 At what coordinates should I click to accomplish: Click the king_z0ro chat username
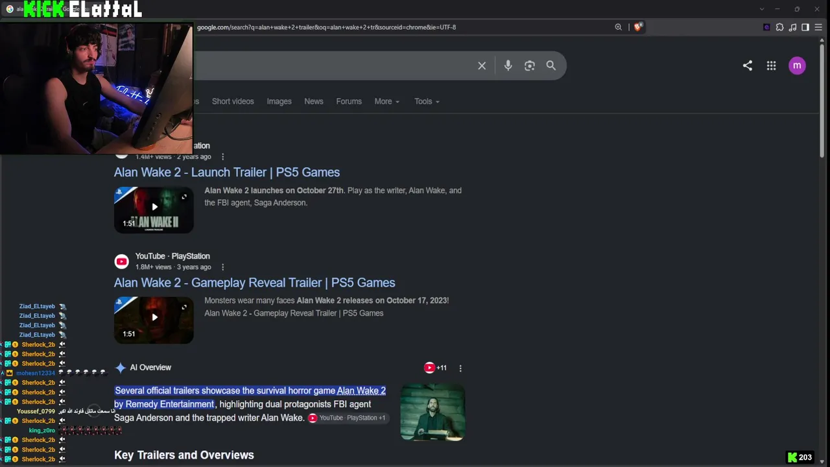tap(42, 431)
